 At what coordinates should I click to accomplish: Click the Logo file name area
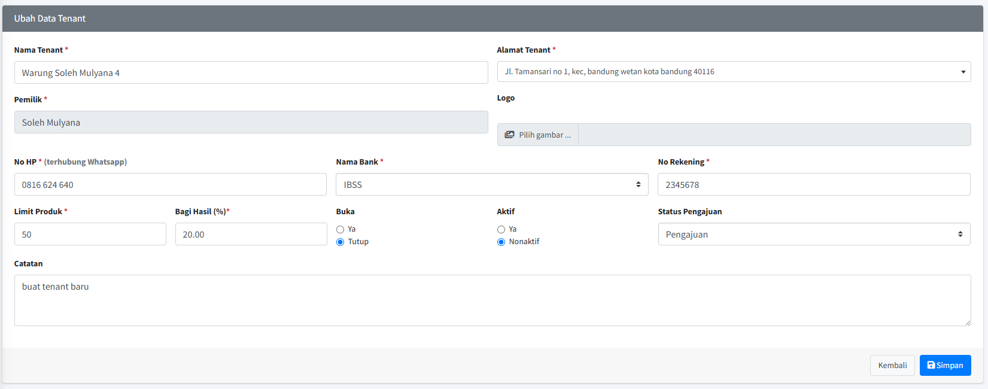coord(774,135)
